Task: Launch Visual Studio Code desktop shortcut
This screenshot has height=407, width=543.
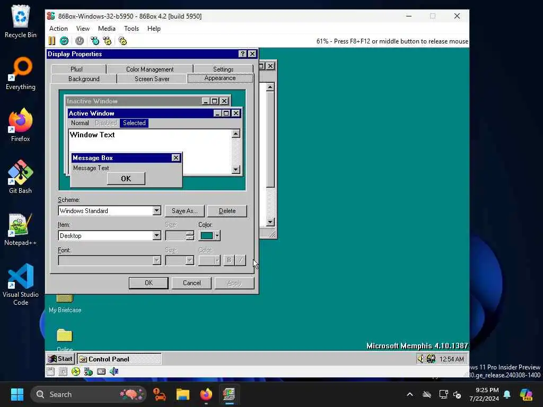Action: point(21,285)
